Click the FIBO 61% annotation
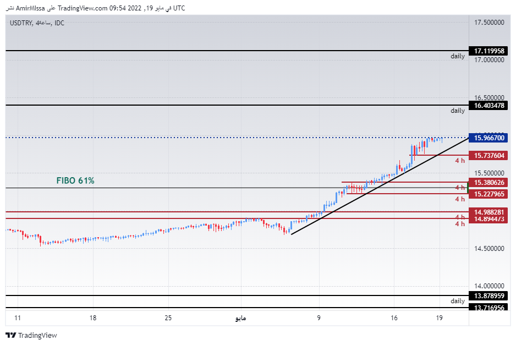This screenshot has height=345, width=516. [x=74, y=180]
